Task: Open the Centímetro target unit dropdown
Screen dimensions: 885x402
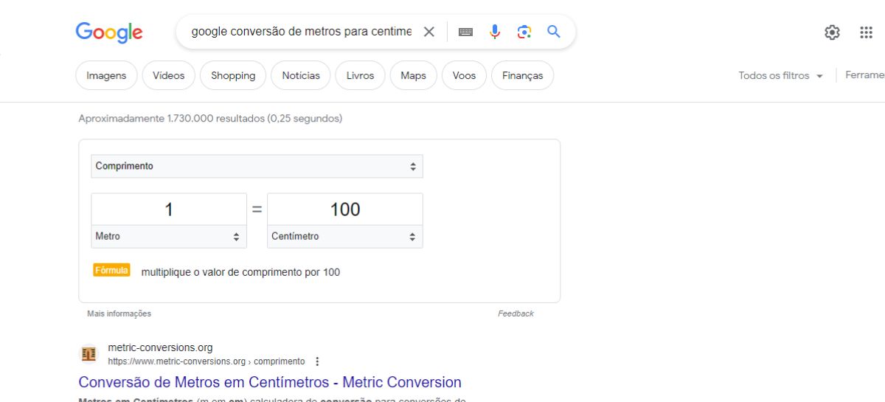Action: click(344, 237)
